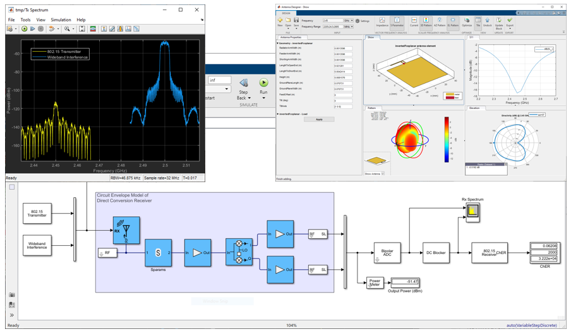Click the Apply button
Image resolution: width=571 pixels, height=334 pixels.
[319, 119]
